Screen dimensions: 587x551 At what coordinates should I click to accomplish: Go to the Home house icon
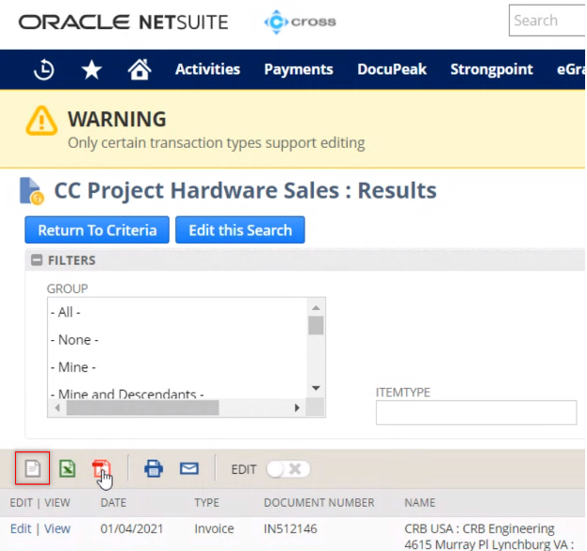tap(139, 70)
